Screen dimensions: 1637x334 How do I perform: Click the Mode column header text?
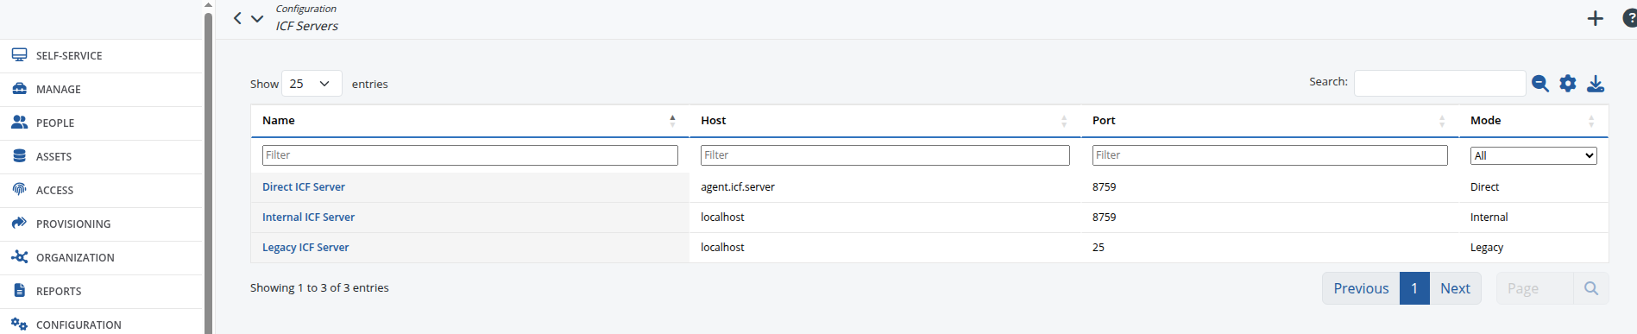(x=1485, y=121)
